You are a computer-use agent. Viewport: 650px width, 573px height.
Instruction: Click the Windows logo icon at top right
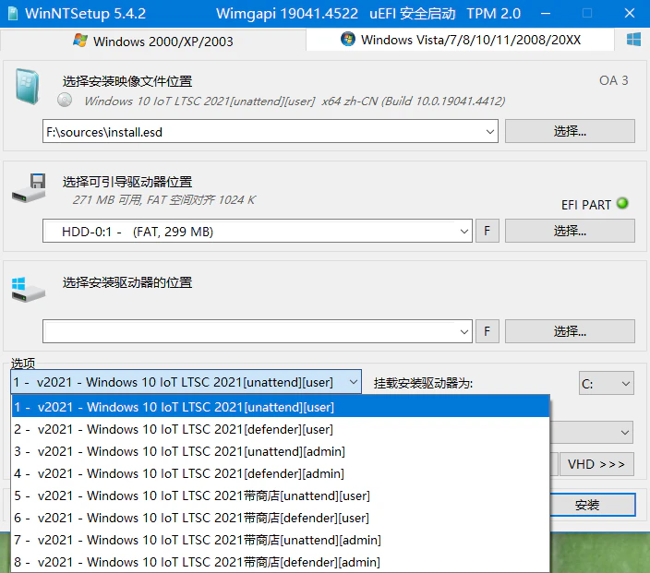tap(633, 40)
